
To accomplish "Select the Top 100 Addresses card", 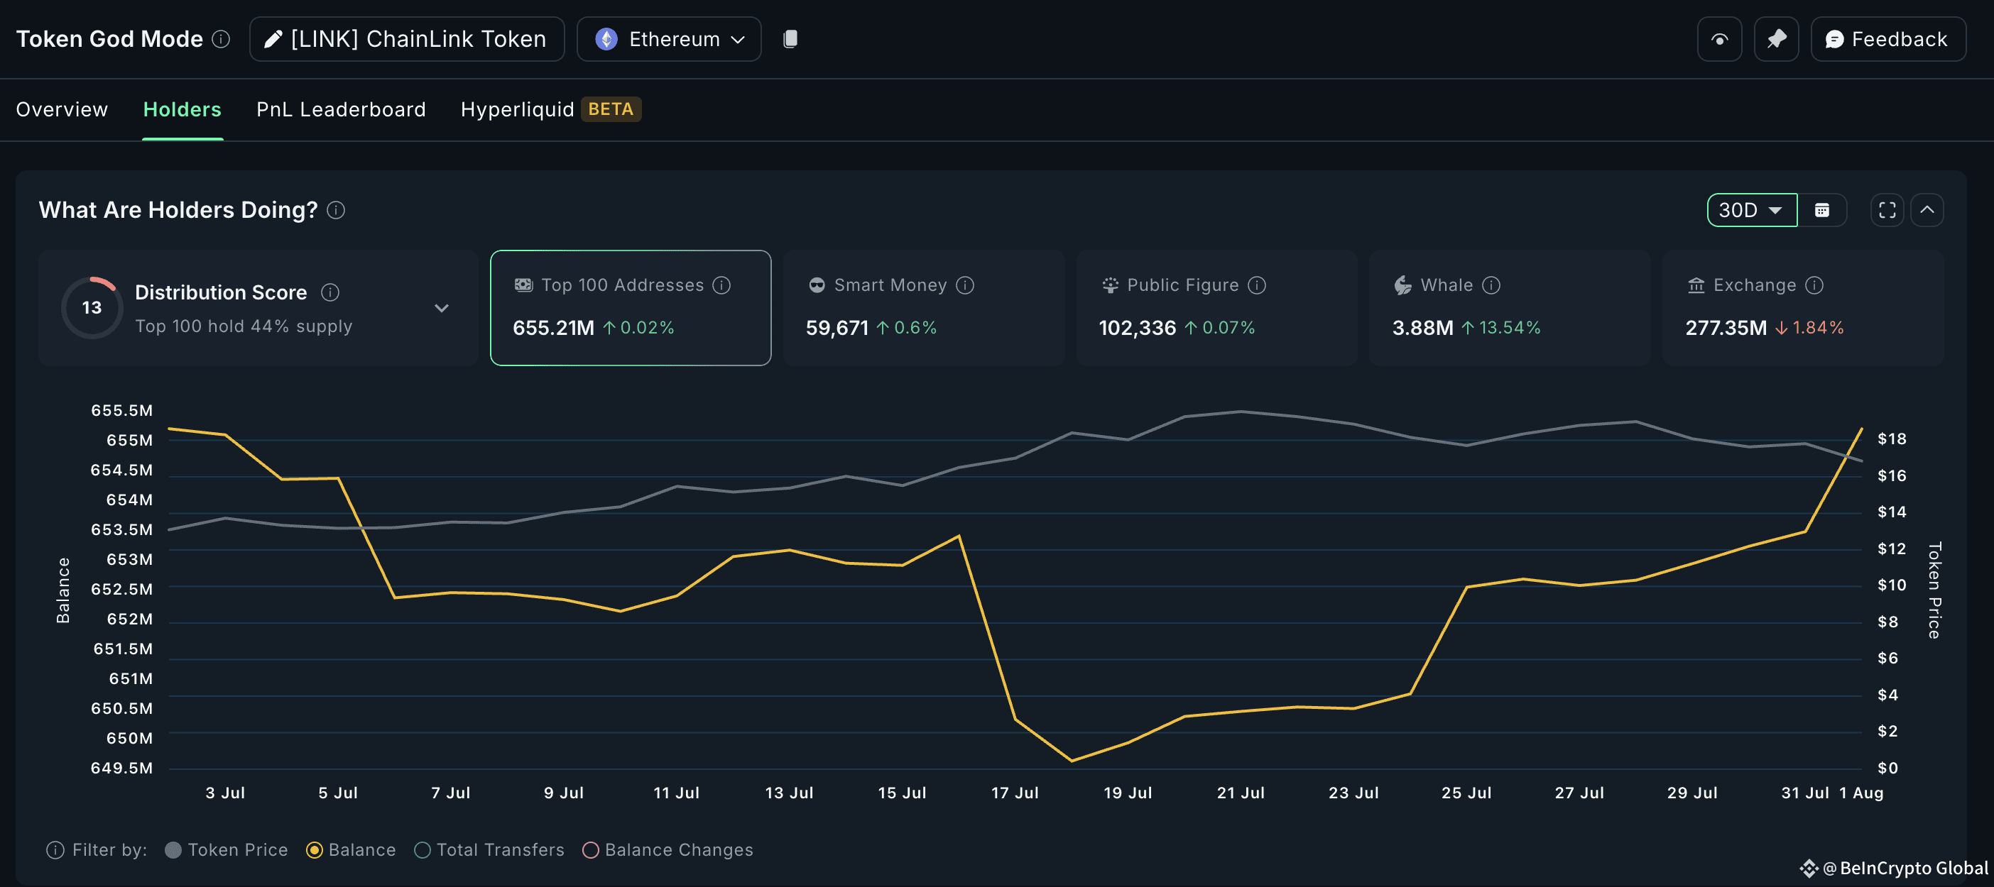I will pyautogui.click(x=630, y=307).
